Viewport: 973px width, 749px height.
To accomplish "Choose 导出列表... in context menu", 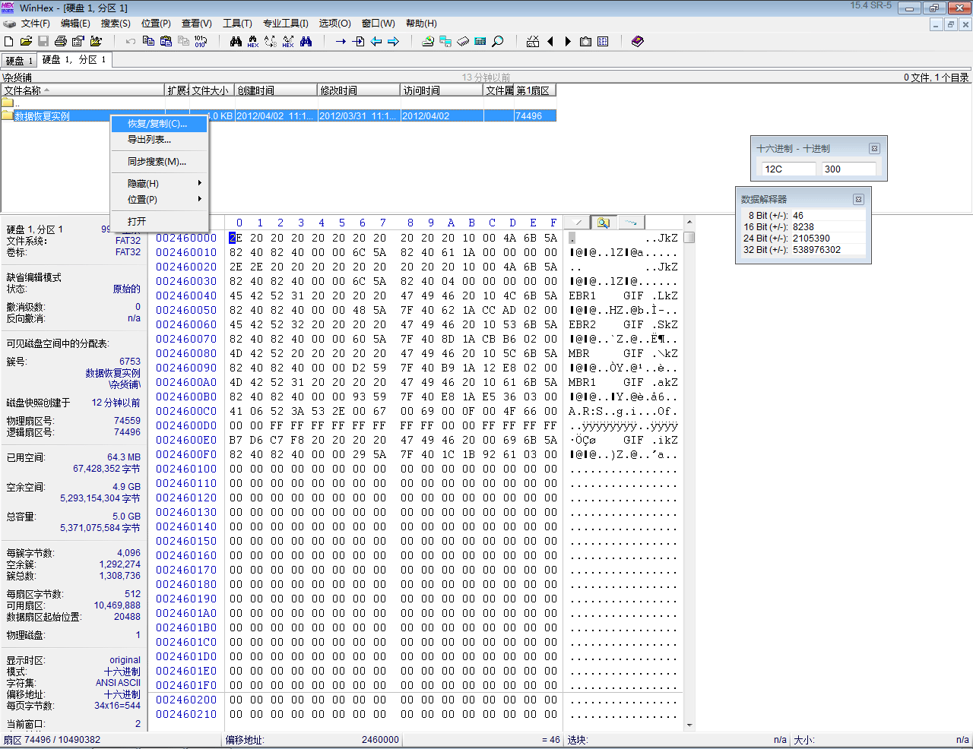I will 158,140.
